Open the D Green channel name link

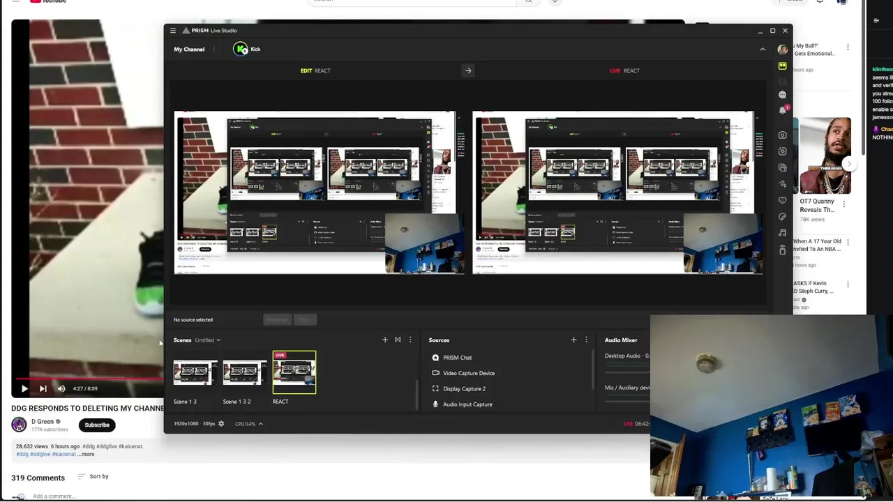coord(43,421)
